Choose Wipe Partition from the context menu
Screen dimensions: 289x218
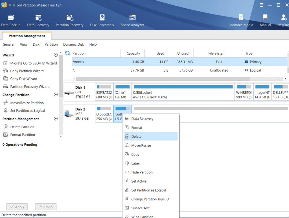click(151, 216)
